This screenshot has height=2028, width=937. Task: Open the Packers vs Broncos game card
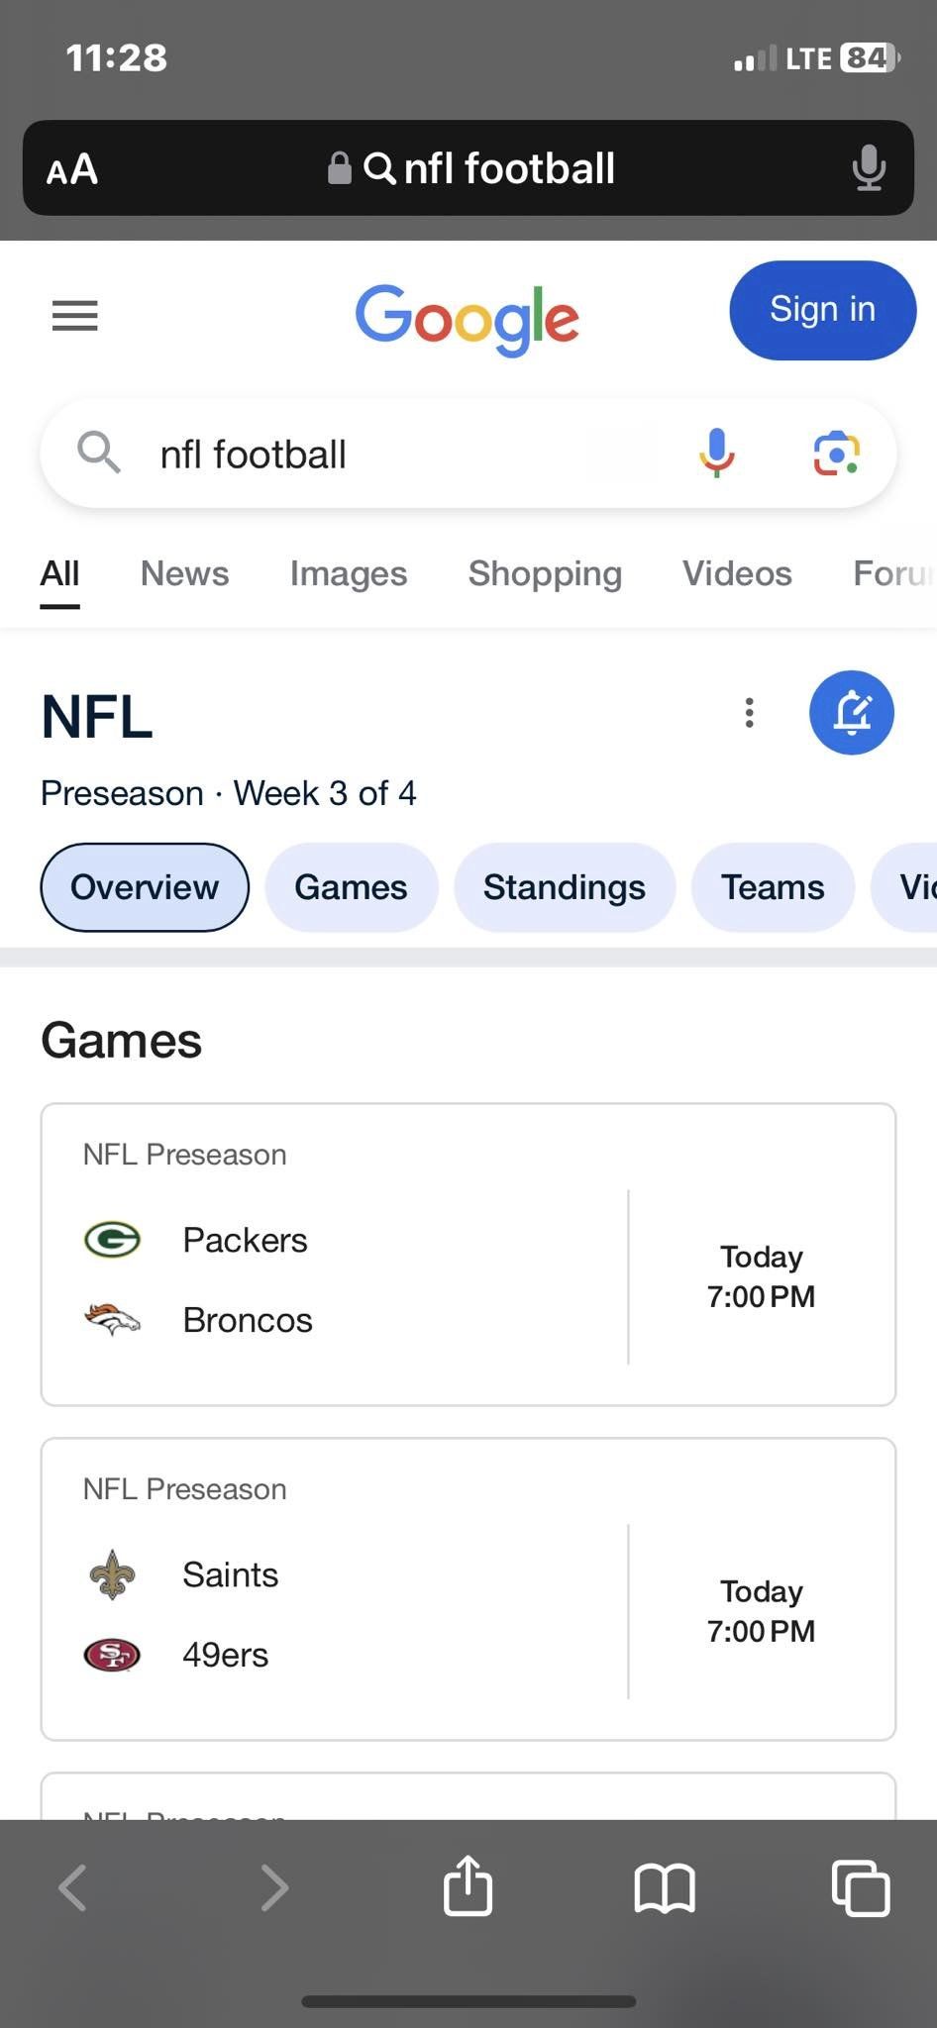pyautogui.click(x=468, y=1255)
